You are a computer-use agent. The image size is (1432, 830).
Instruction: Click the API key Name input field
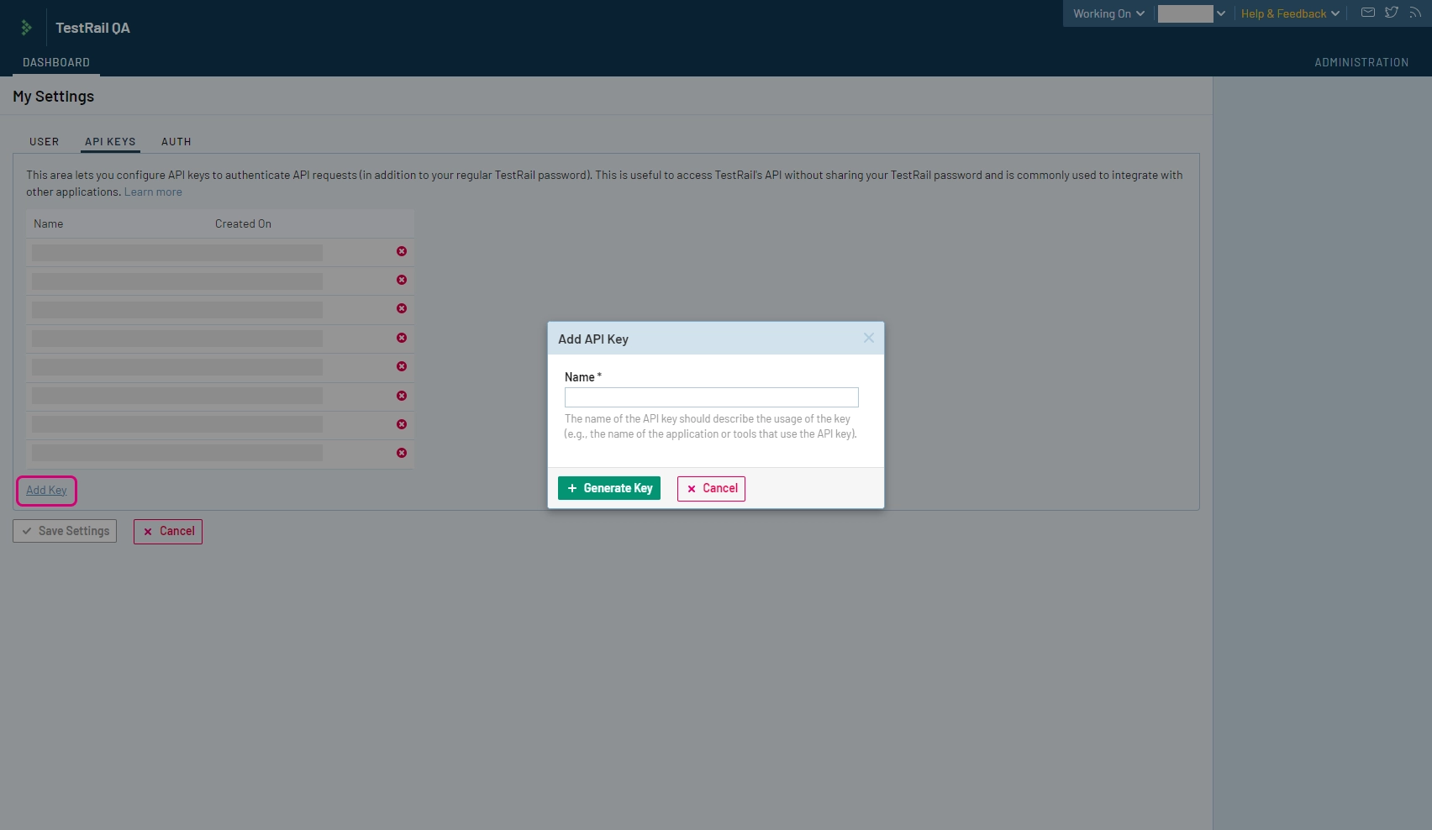click(711, 397)
